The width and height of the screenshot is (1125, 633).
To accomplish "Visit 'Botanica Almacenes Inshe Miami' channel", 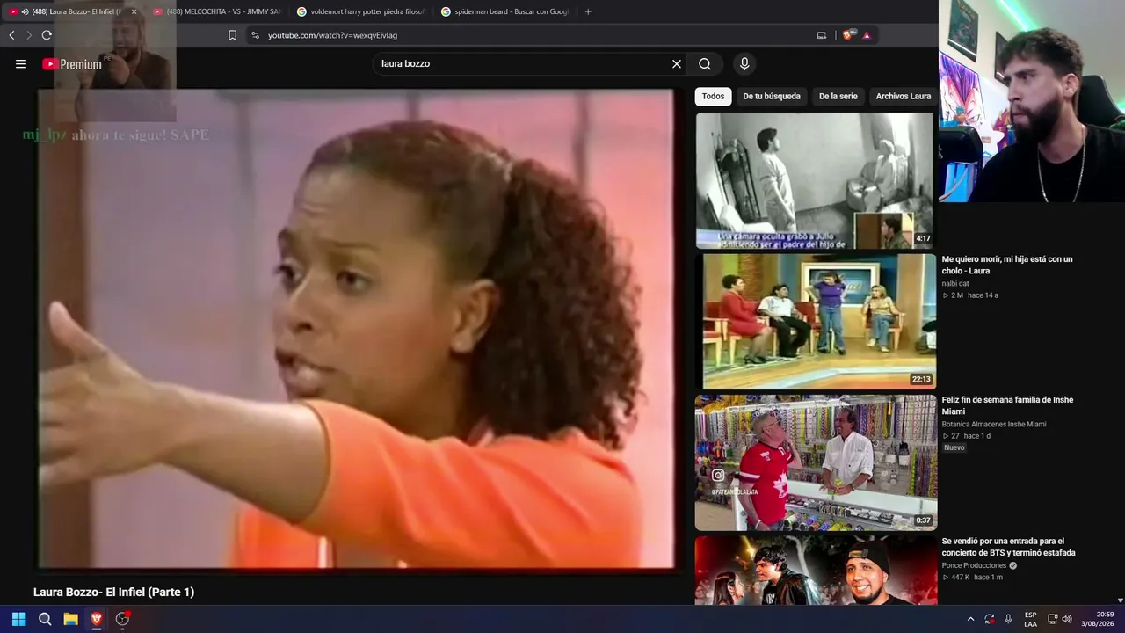I will 994,425.
